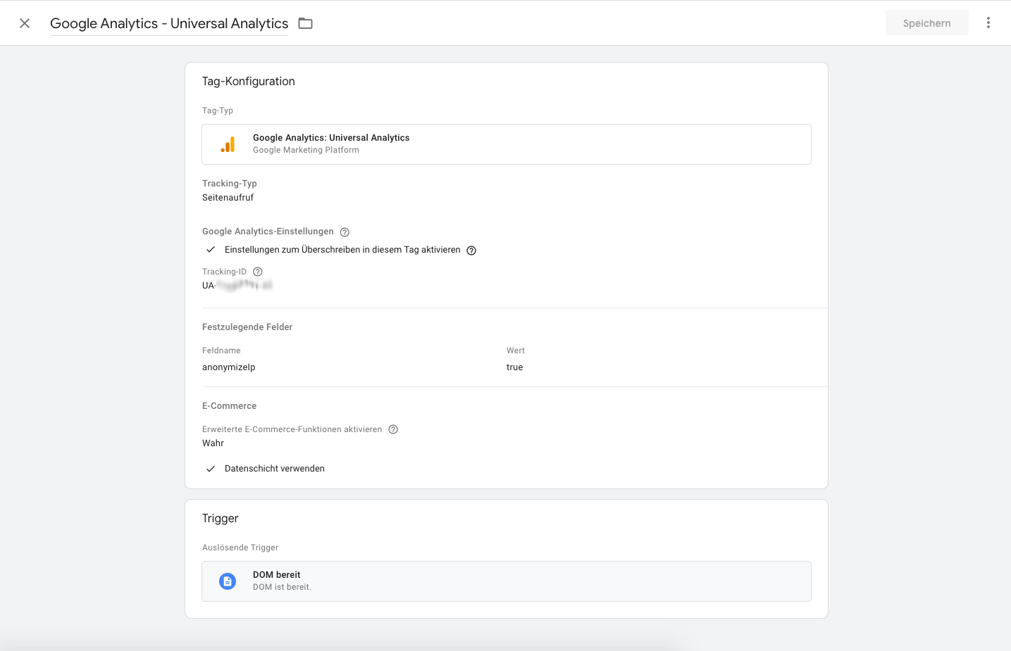Click the E-Commerce section label

click(229, 406)
